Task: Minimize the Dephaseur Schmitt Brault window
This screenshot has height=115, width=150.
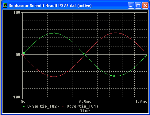Action: pyautogui.click(x=131, y=6)
